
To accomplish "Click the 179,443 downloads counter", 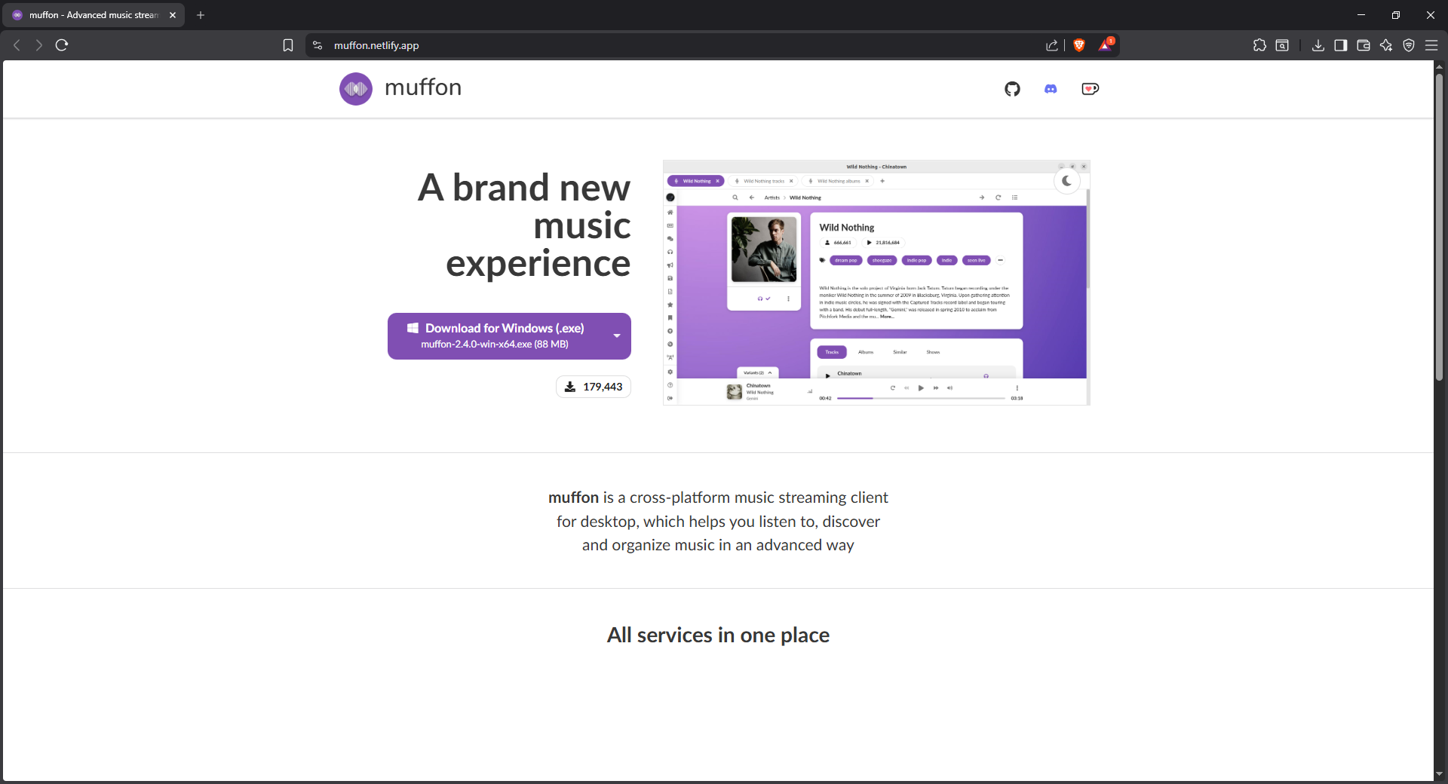I will coord(594,387).
